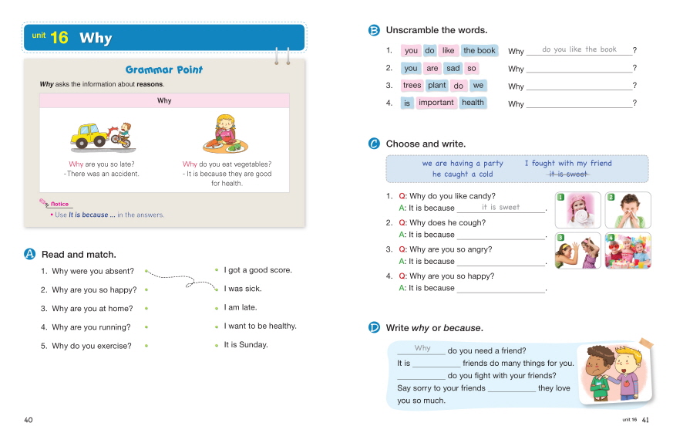Click the girl eating vegetables illustration
The image size is (673, 440).
227,133
